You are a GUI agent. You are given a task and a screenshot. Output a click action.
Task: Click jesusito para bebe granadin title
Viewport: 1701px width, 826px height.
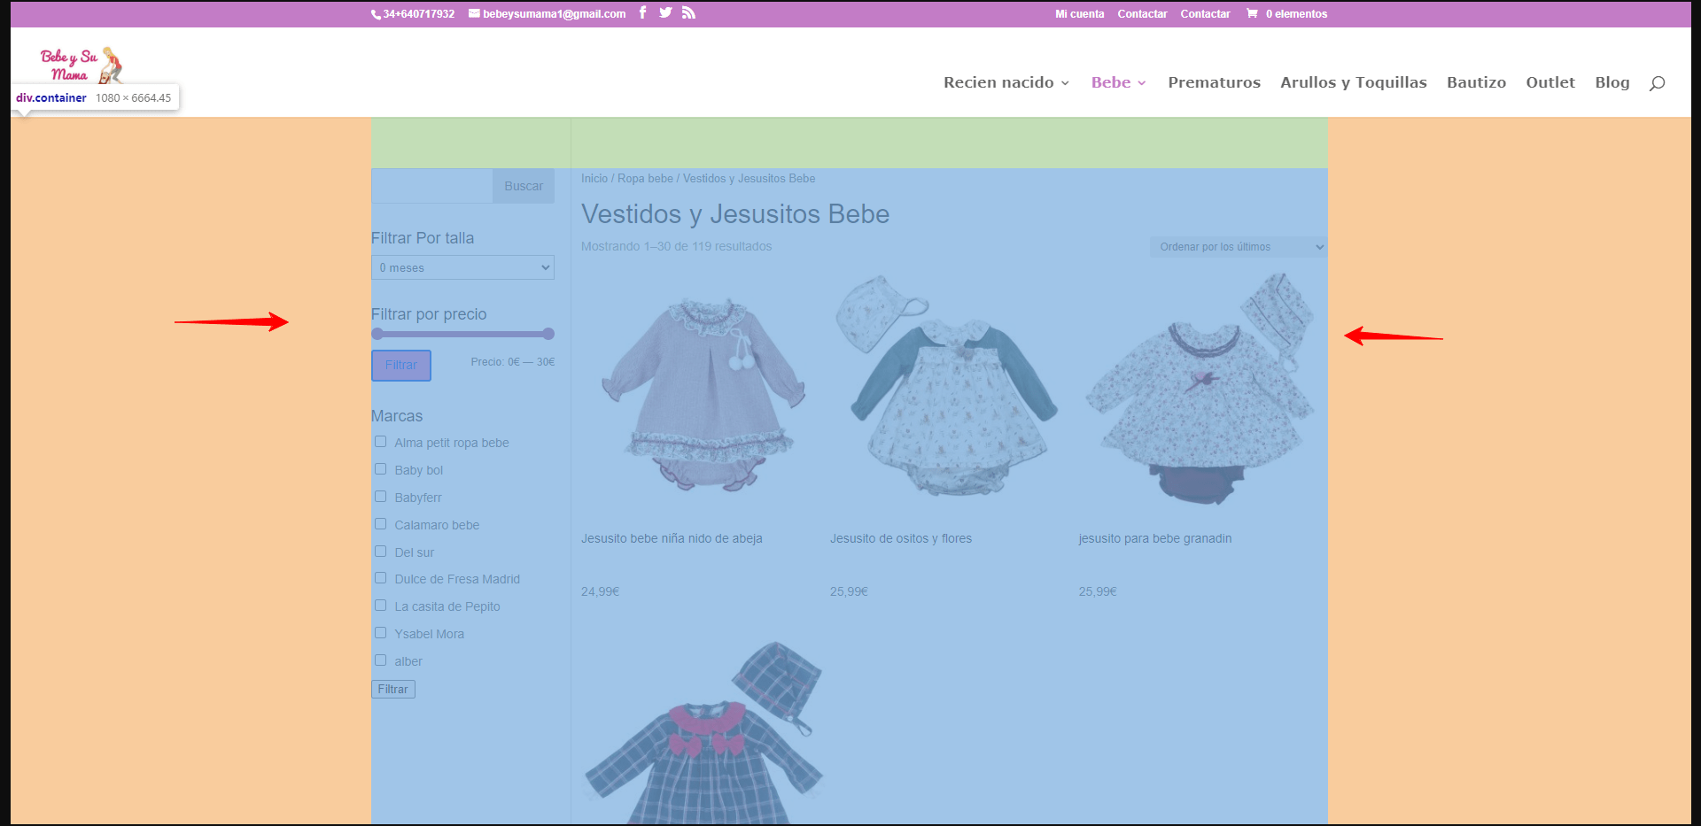point(1155,538)
